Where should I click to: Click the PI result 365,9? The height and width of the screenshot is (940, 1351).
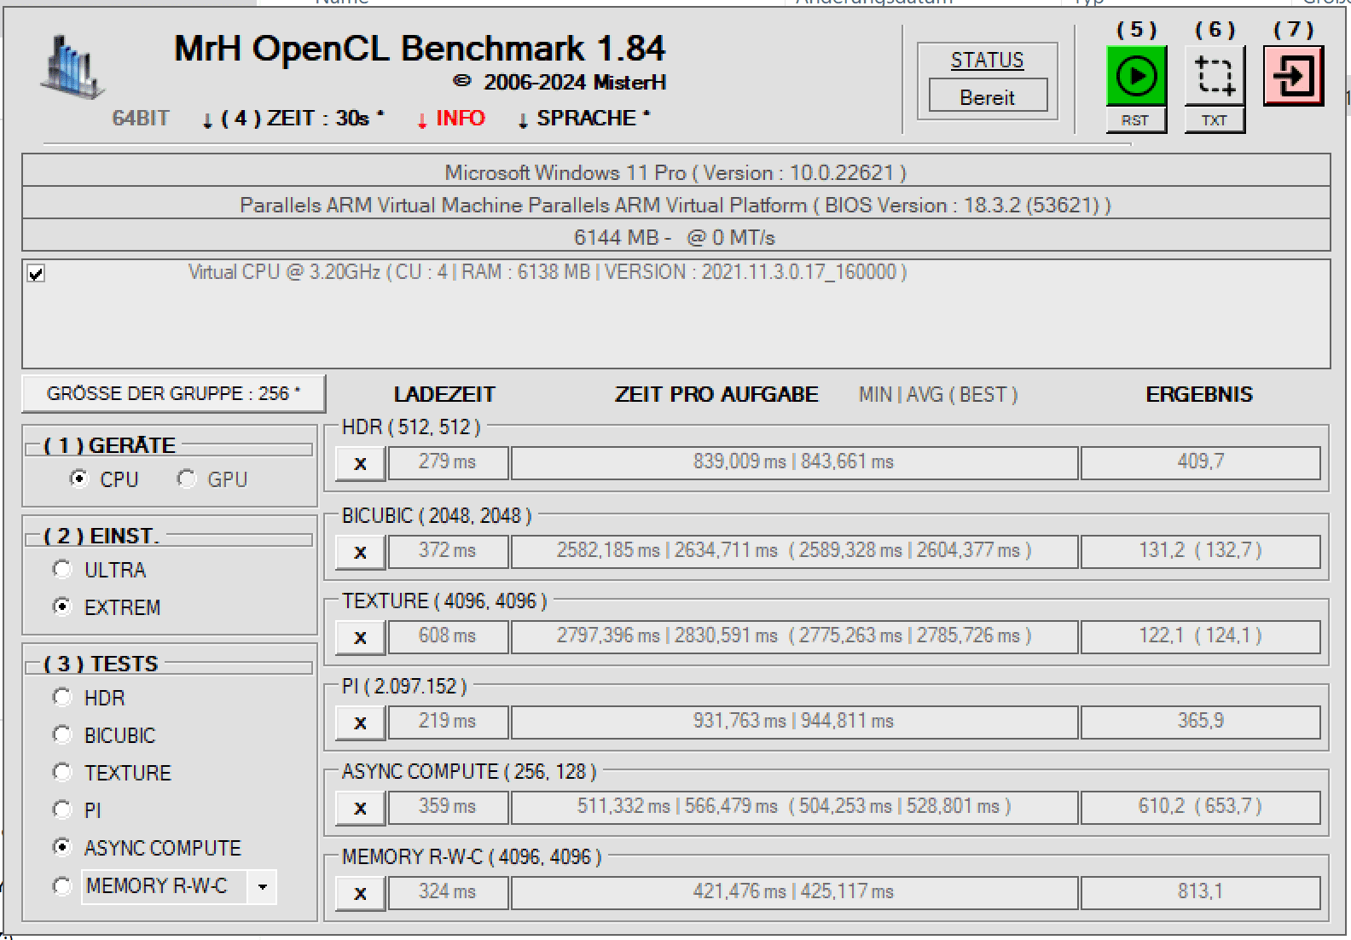point(1200,722)
